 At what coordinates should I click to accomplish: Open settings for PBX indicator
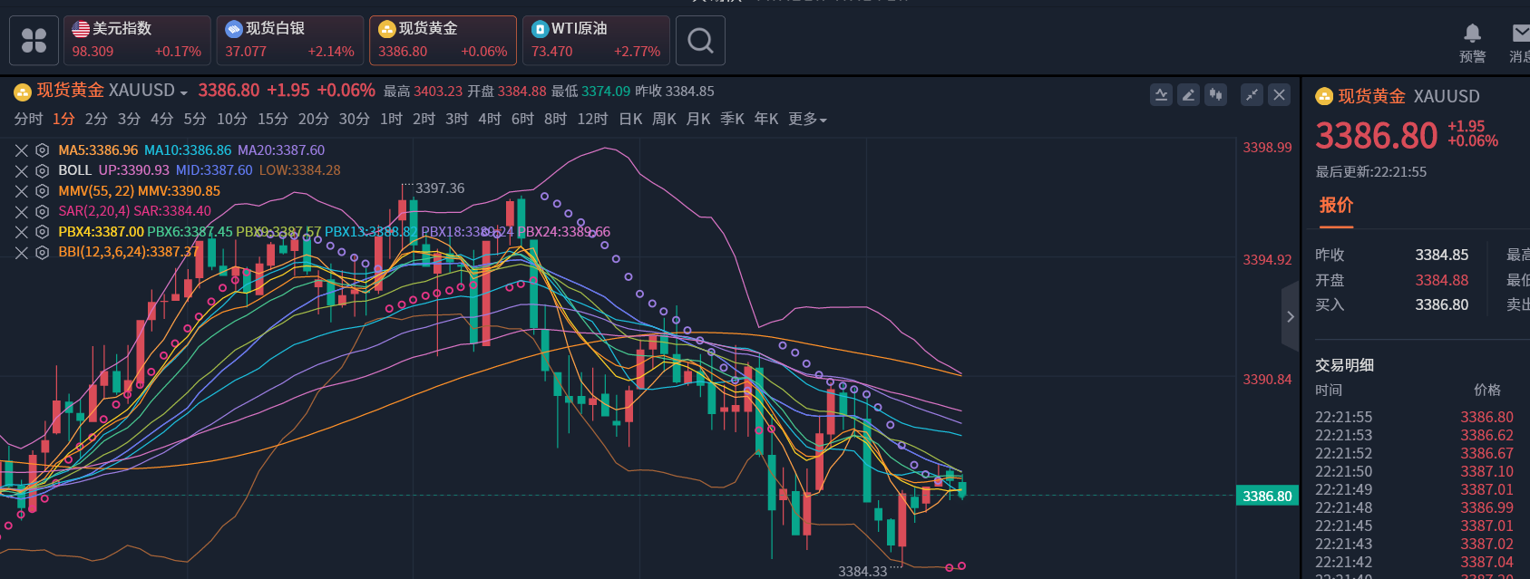coord(42,232)
